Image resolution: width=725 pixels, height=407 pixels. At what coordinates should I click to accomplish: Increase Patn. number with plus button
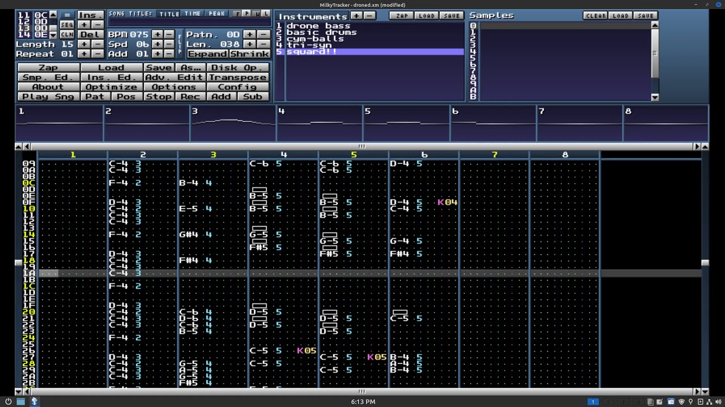pyautogui.click(x=250, y=34)
